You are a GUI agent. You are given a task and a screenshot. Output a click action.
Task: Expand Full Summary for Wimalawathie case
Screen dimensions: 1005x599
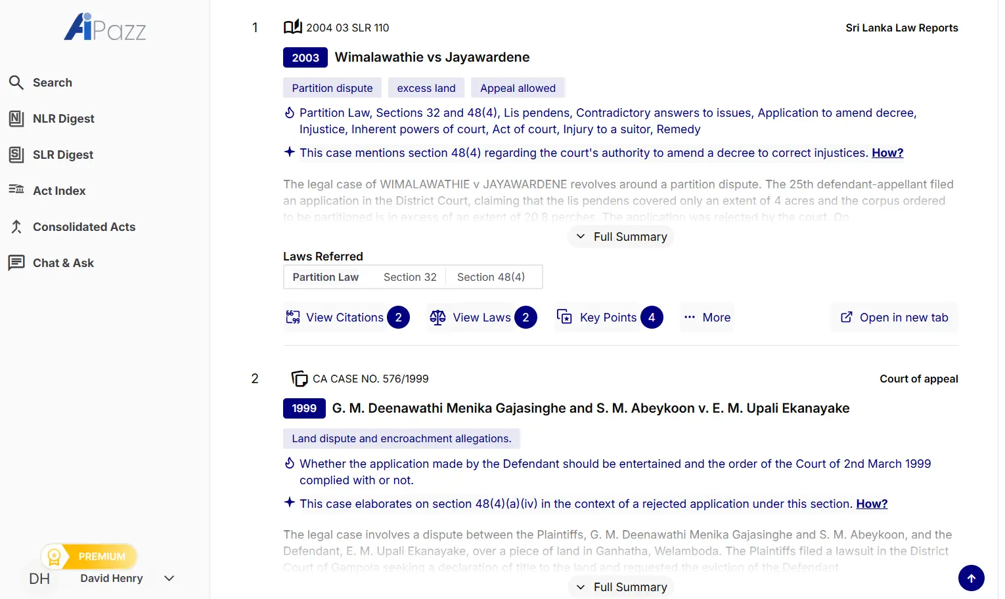coord(621,237)
